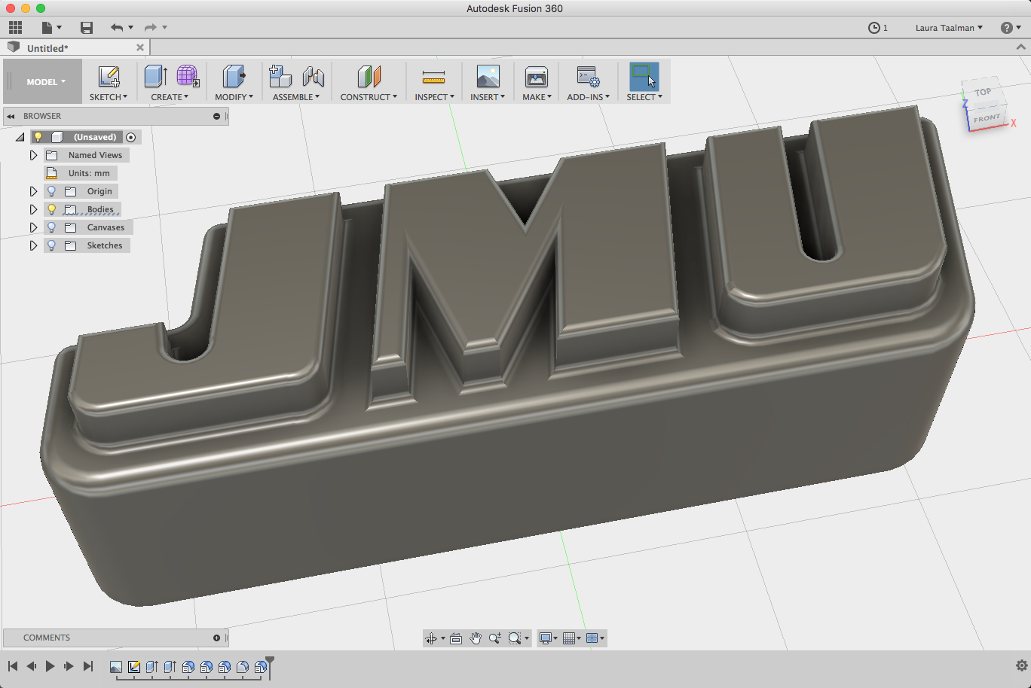Click the TOP face of ViewCube

983,92
